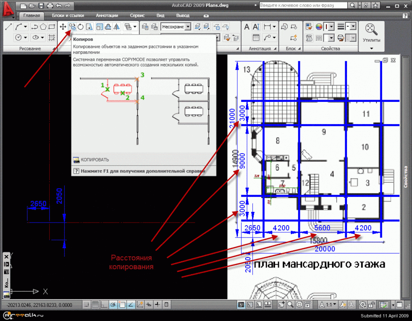The image size is (412, 321).
Task: Insert a Table from the annotation panel
Action: click(256, 38)
